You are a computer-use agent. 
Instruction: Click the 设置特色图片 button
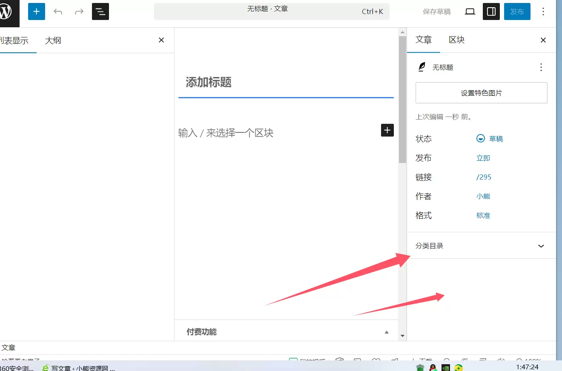point(482,93)
